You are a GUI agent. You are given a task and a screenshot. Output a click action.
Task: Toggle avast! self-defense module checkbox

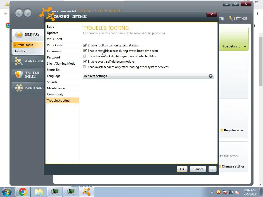pos(85,61)
